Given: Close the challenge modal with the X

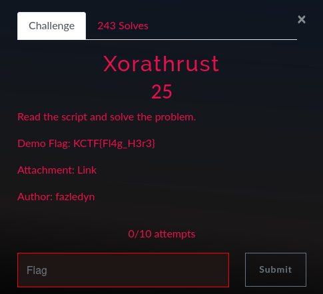Looking at the screenshot, I should 302,19.
